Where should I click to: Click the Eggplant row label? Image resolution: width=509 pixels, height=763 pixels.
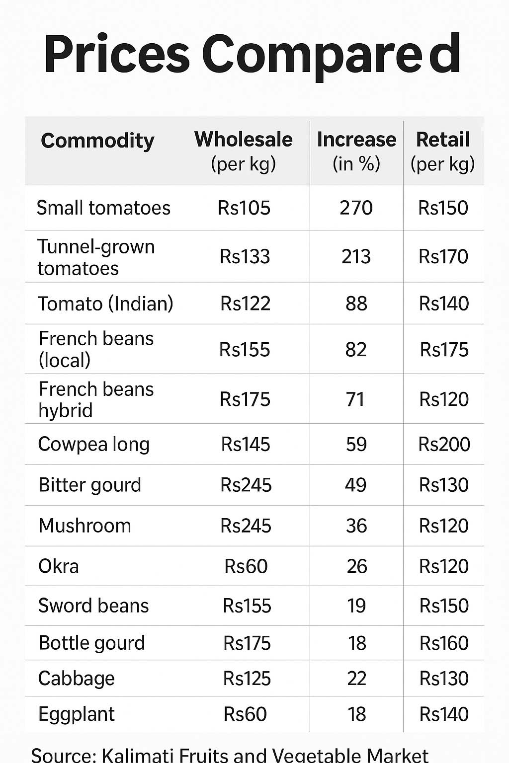(77, 714)
